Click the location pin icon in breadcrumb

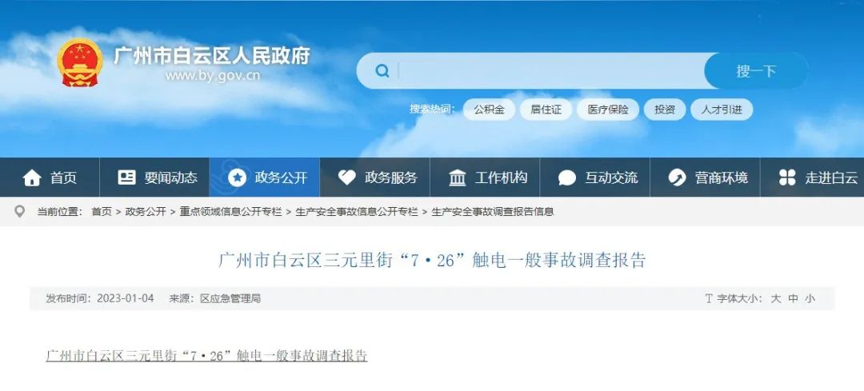coord(20,211)
